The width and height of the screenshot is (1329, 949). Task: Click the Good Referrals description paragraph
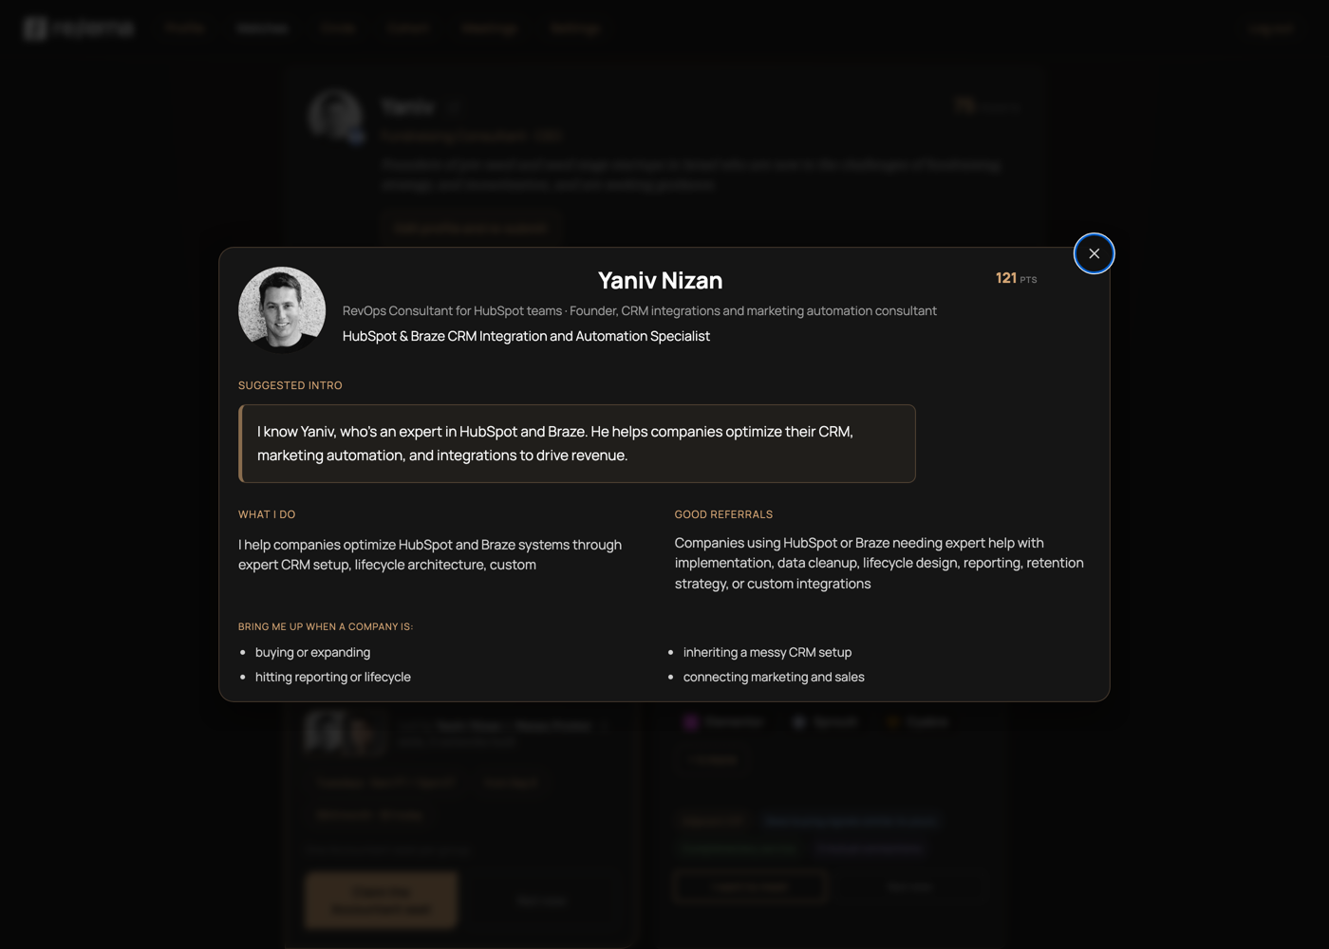[x=879, y=563]
